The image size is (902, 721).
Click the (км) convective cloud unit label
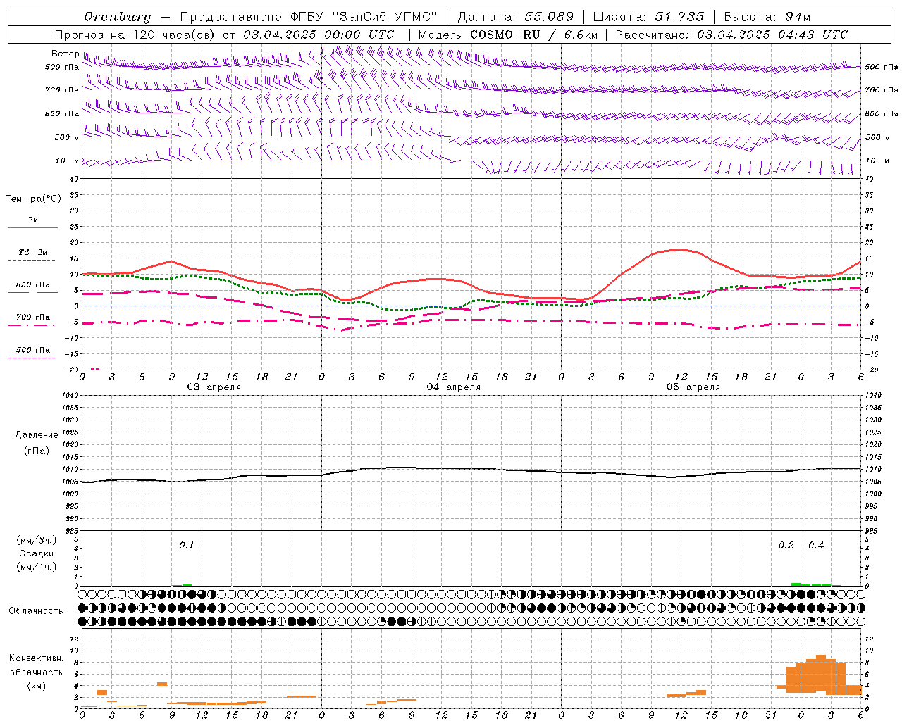point(36,686)
